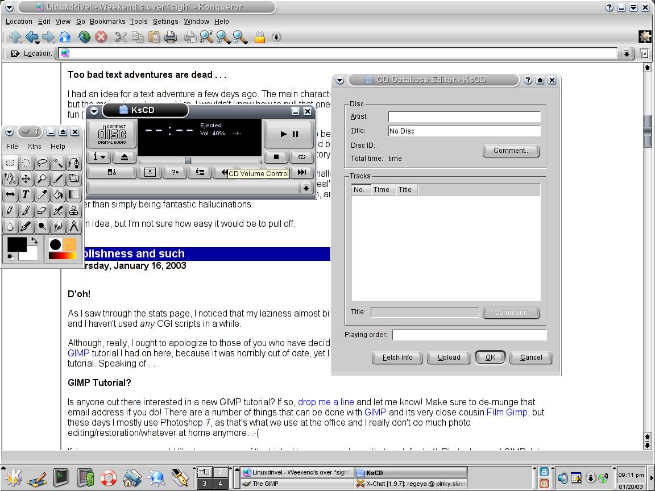The height and width of the screenshot is (491, 655).
Task: Open the Go menu in Konqueror
Action: tap(81, 21)
